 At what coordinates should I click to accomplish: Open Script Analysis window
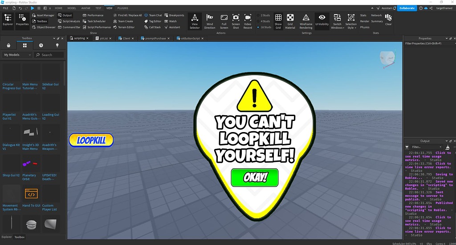tap(69, 21)
